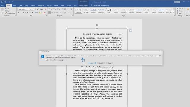The width and height of the screenshot is (190, 107).
Task: Click Cancel in the PDF conversion dialog
Action: click(101, 63)
